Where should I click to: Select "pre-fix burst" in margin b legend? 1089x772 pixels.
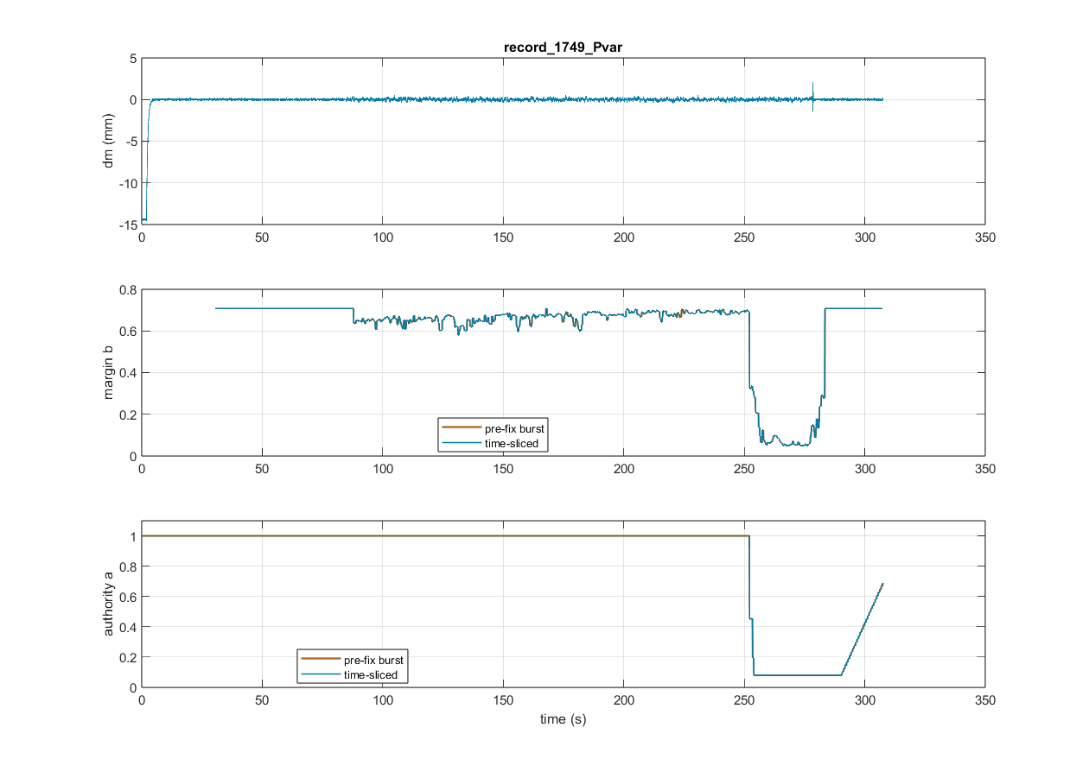[514, 428]
